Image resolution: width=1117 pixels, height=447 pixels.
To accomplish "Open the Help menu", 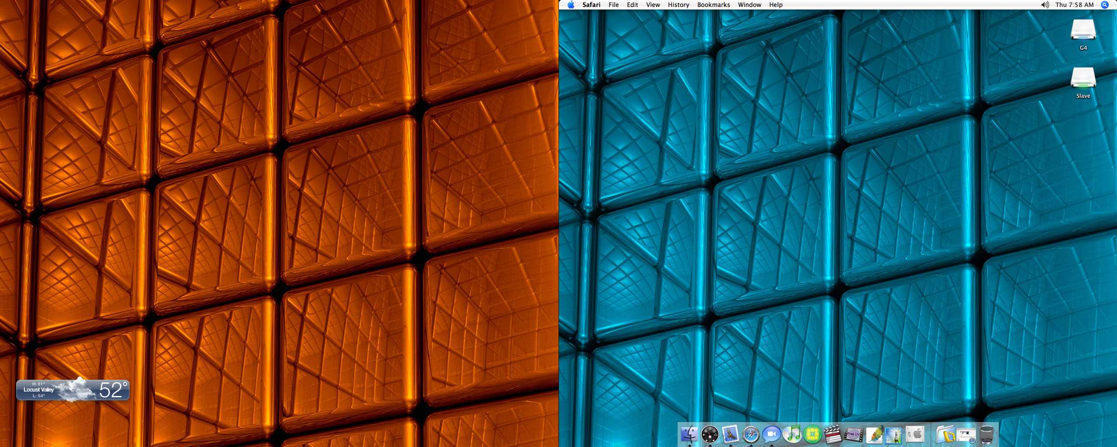I will click(x=776, y=5).
